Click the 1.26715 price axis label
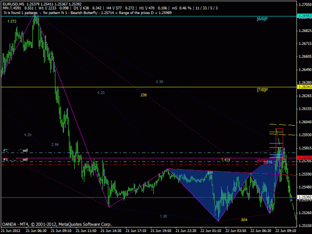The width and height of the screenshot is (312, 234). coord(305,43)
